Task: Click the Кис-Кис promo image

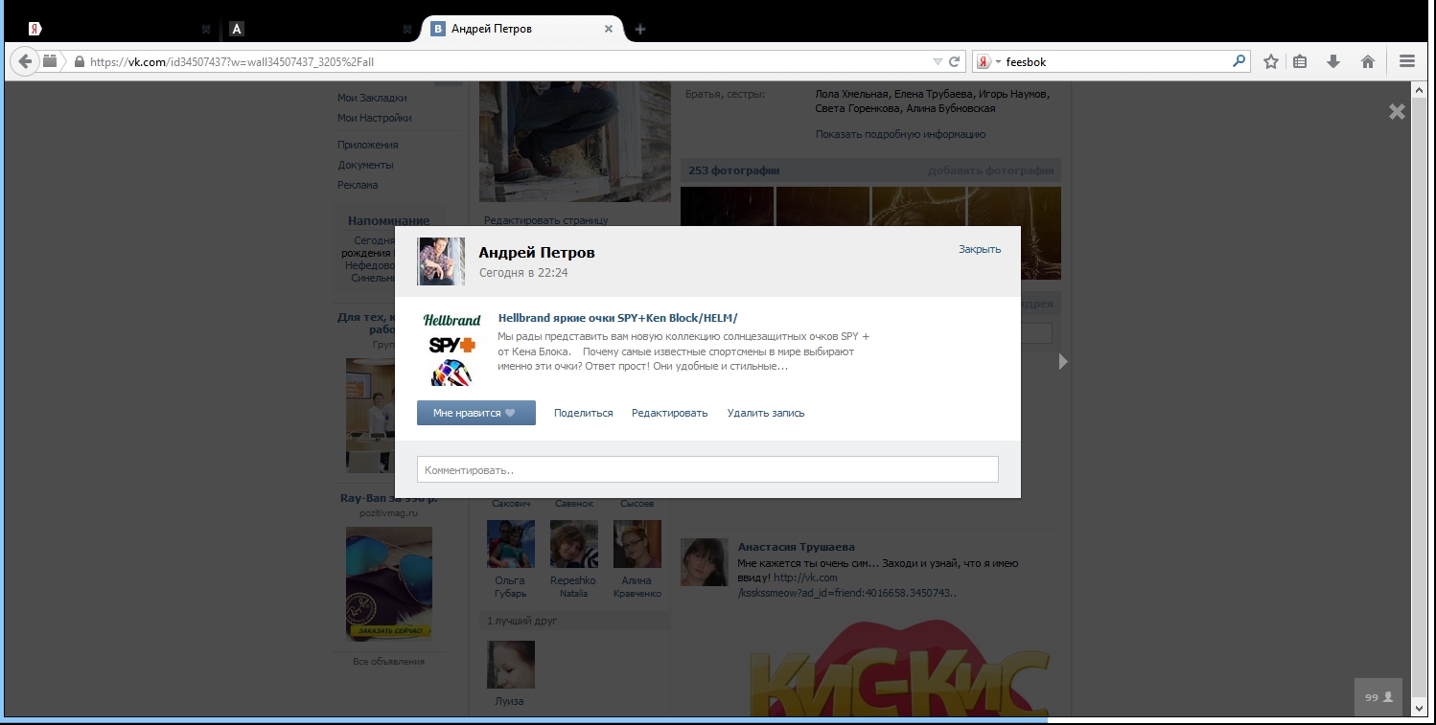Action: pyautogui.click(x=899, y=666)
